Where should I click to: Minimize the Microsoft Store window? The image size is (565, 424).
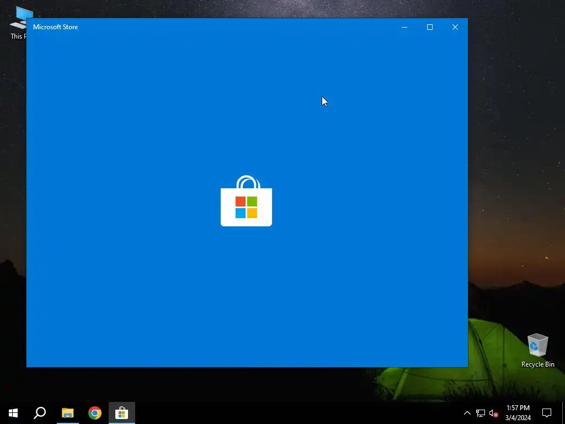(x=404, y=27)
